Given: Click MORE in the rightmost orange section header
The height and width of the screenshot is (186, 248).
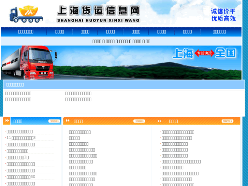Looking at the screenshot, I should 228,121.
